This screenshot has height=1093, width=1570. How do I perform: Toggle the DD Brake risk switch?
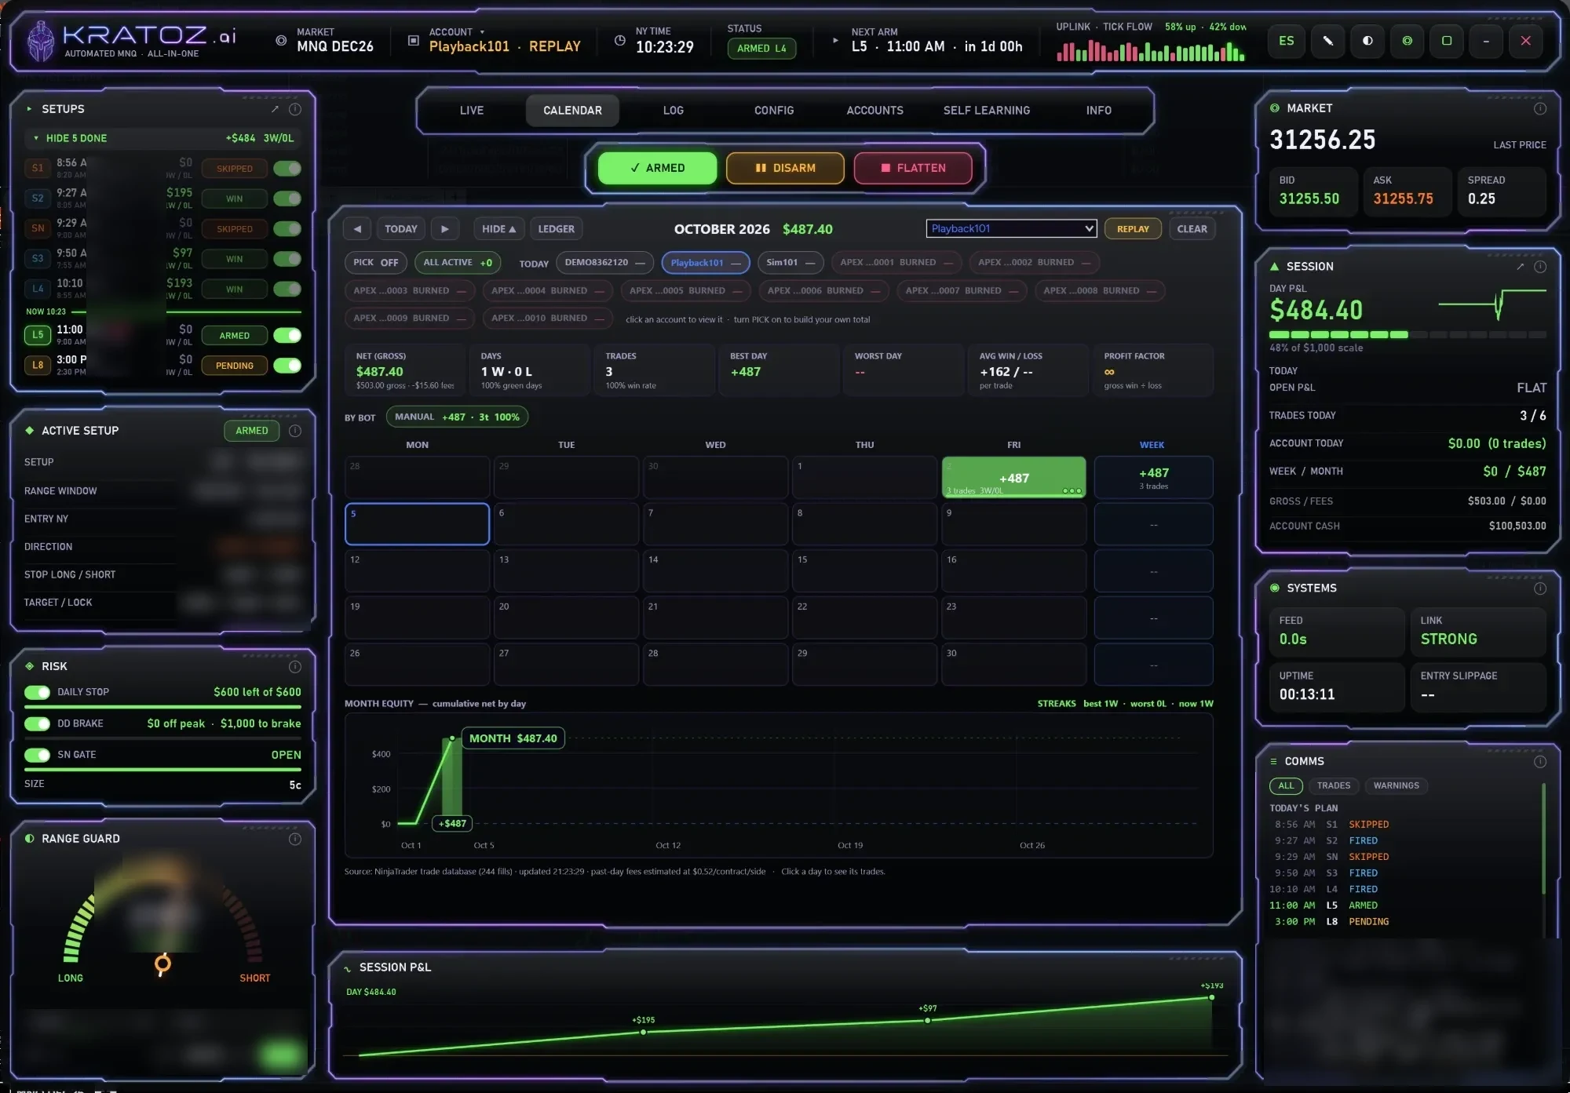37,723
